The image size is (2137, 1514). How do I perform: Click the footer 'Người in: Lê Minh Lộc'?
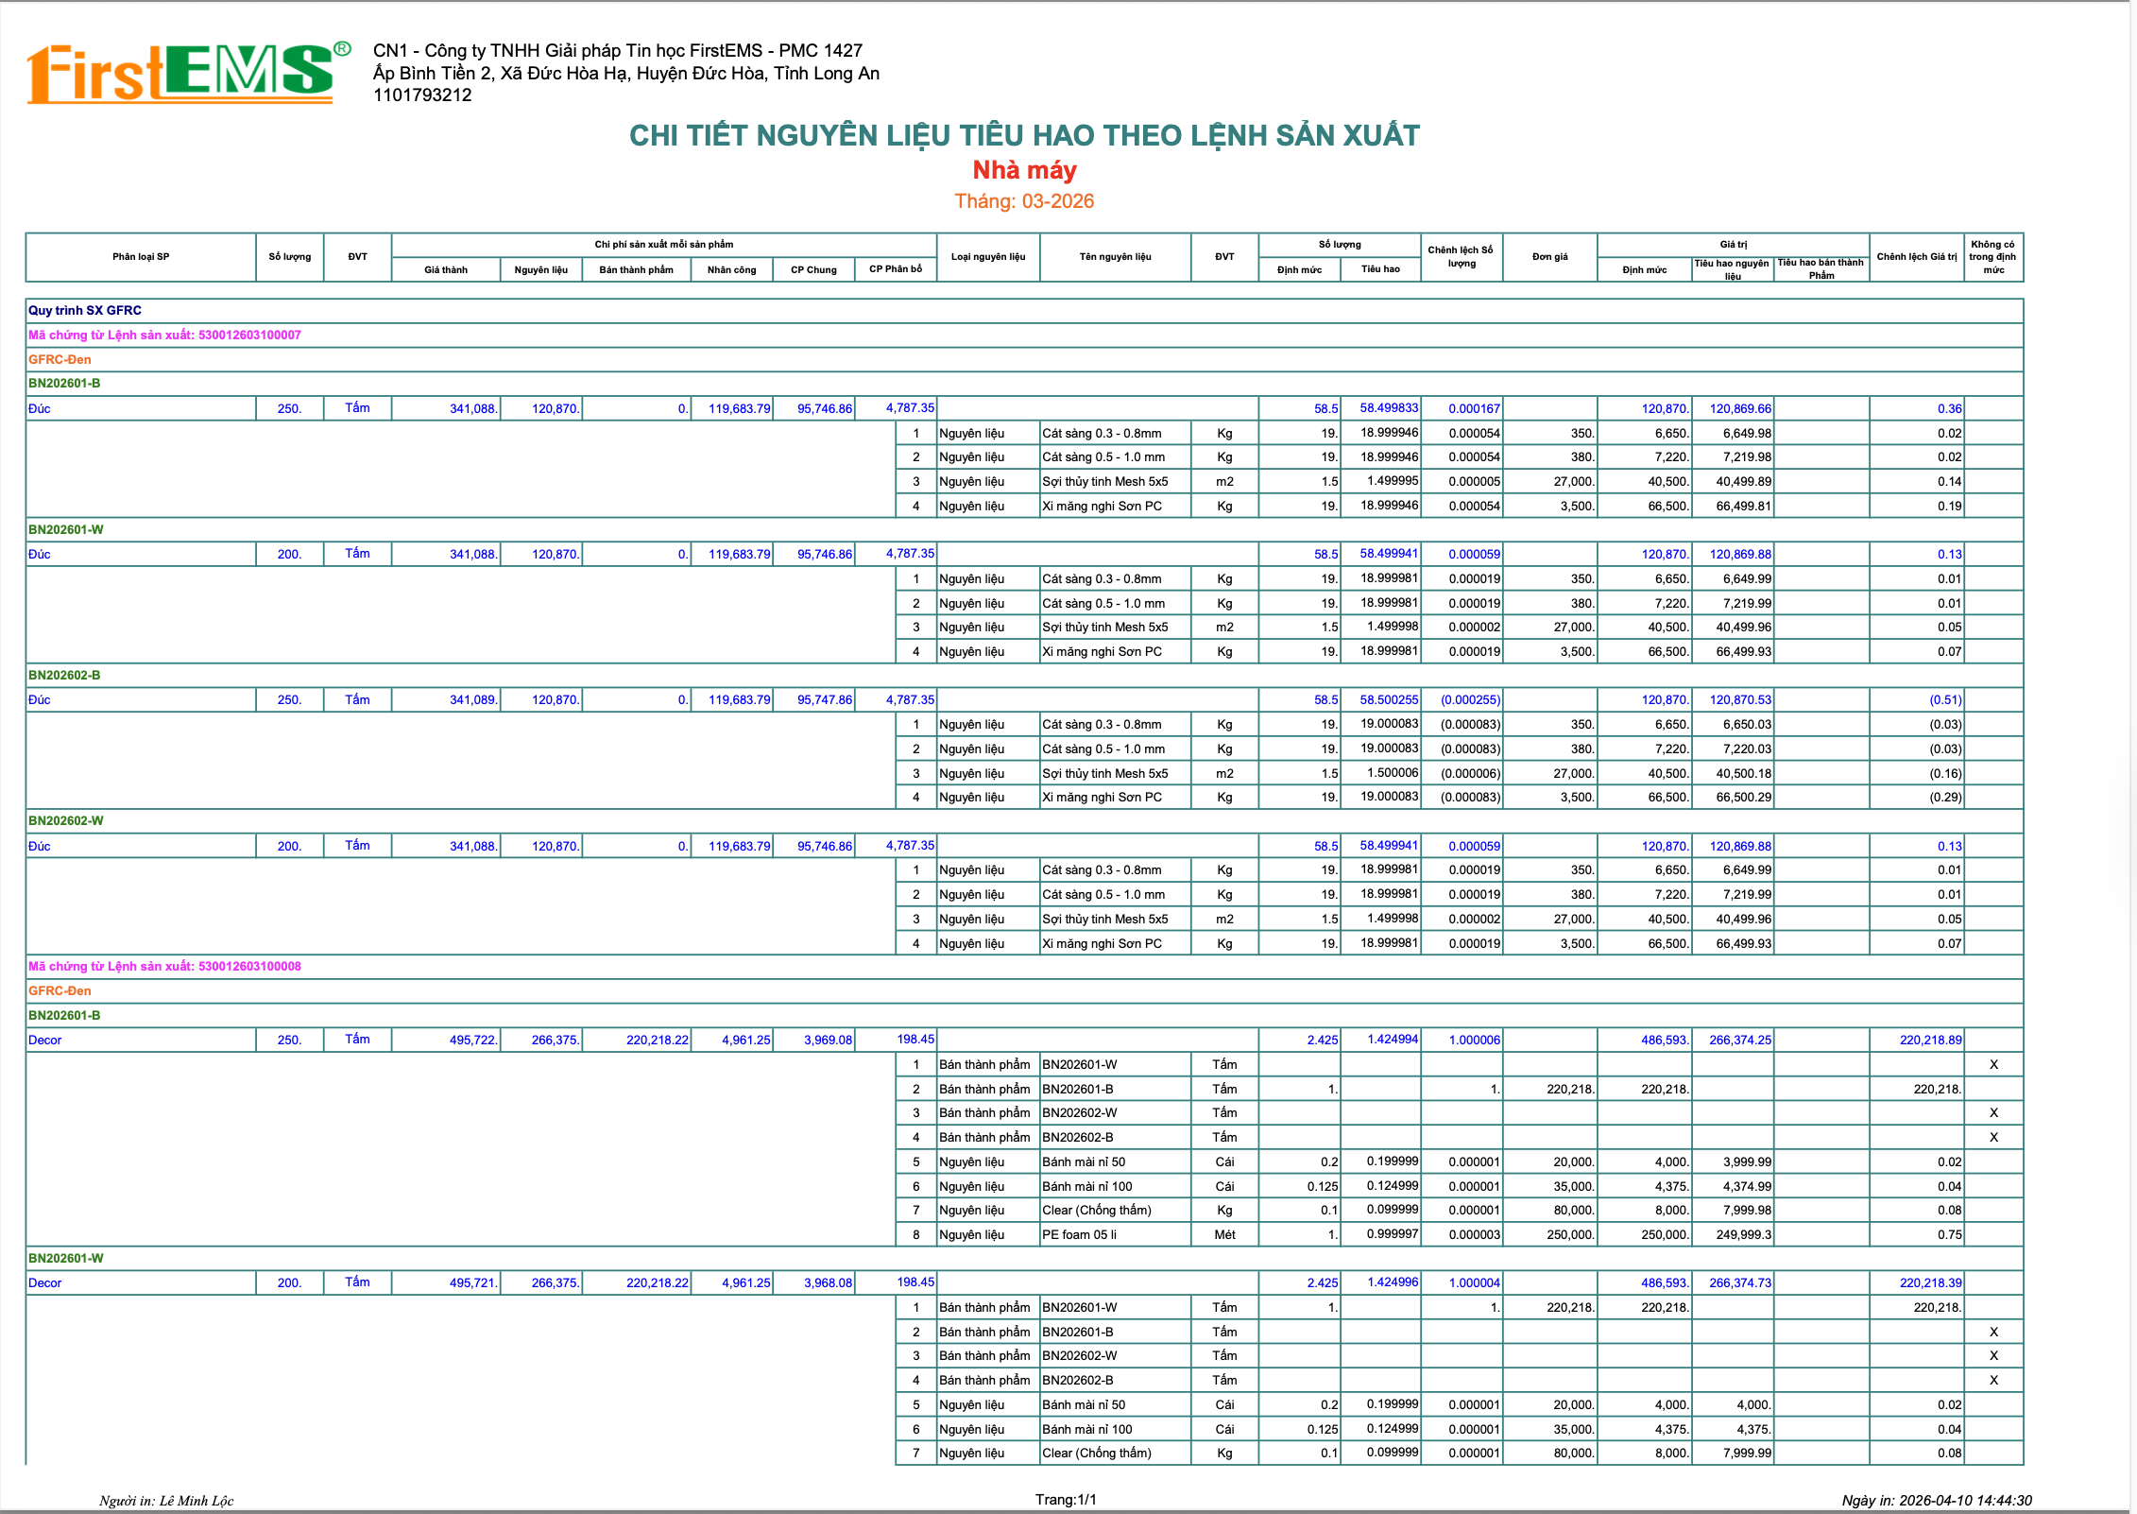(166, 1501)
